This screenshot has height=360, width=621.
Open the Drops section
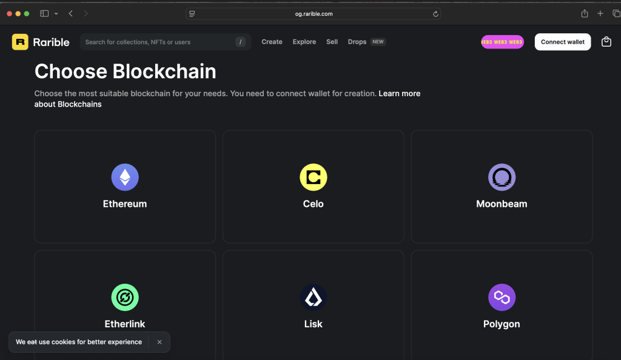[357, 42]
